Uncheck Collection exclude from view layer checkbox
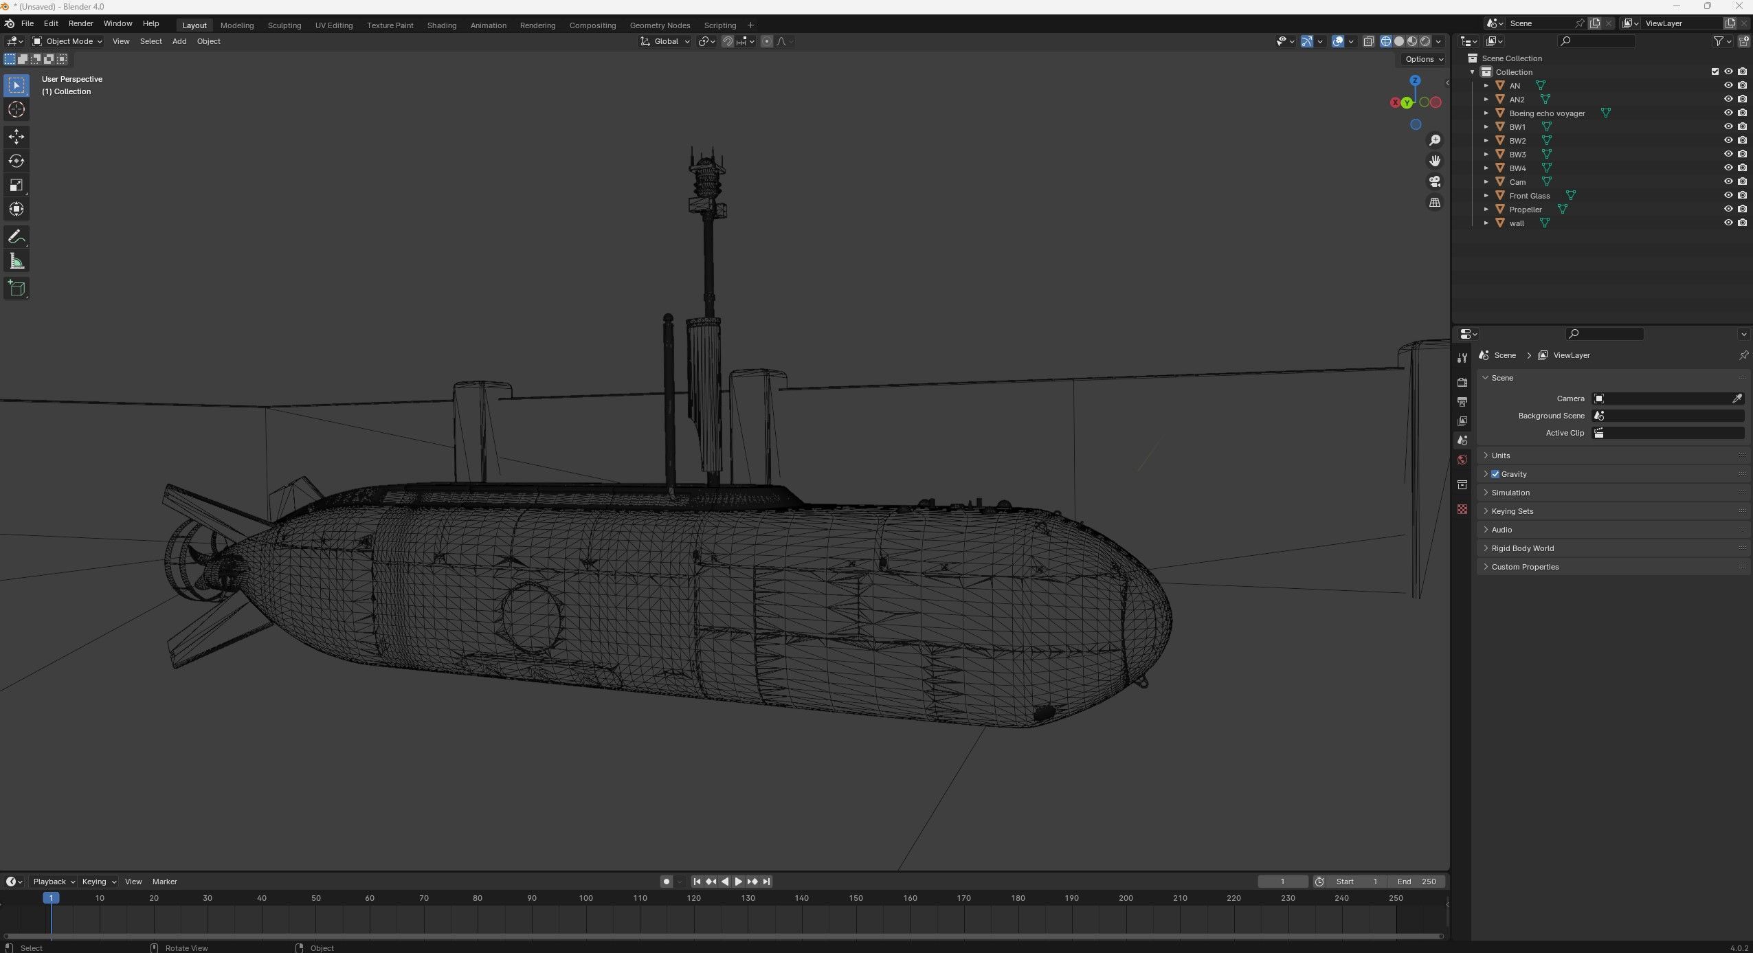1753x953 pixels. coord(1715,71)
